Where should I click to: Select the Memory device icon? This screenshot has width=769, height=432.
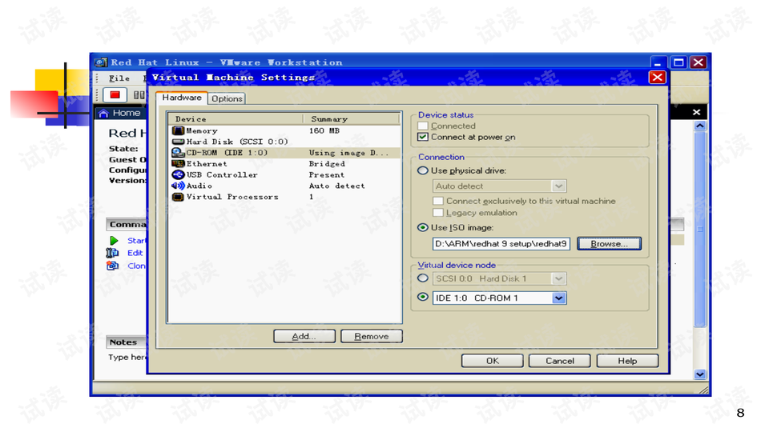[178, 130]
